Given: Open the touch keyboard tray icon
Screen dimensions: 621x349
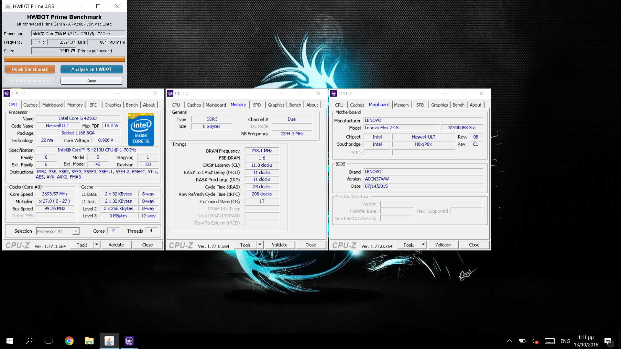Looking at the screenshot, I should 550,341.
